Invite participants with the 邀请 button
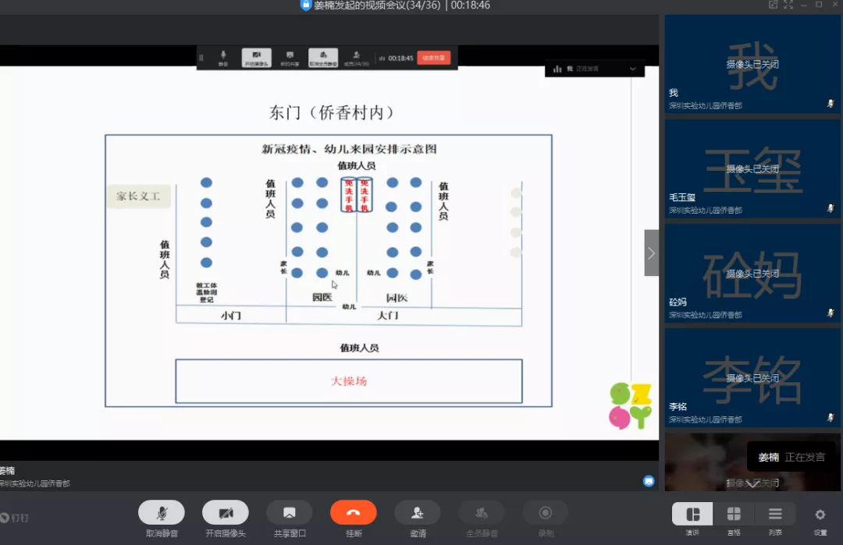The width and height of the screenshot is (843, 545). 417,513
